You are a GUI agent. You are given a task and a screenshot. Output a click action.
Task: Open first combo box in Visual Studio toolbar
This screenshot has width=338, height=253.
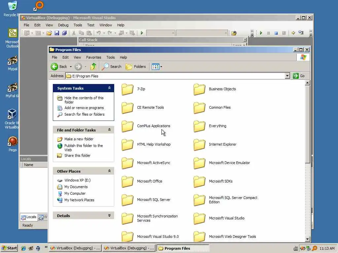(x=161, y=33)
